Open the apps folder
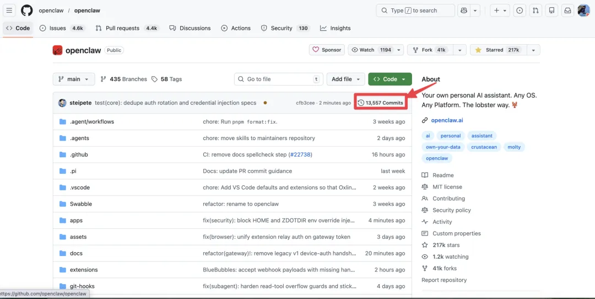 click(76, 220)
